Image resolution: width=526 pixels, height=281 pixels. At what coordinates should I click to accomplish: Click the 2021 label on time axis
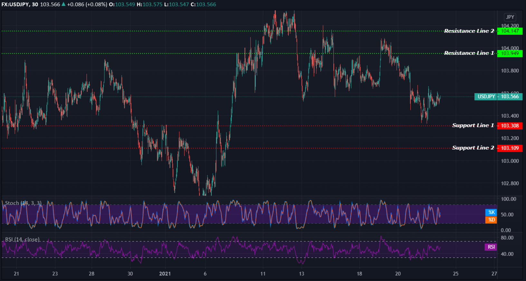165,274
